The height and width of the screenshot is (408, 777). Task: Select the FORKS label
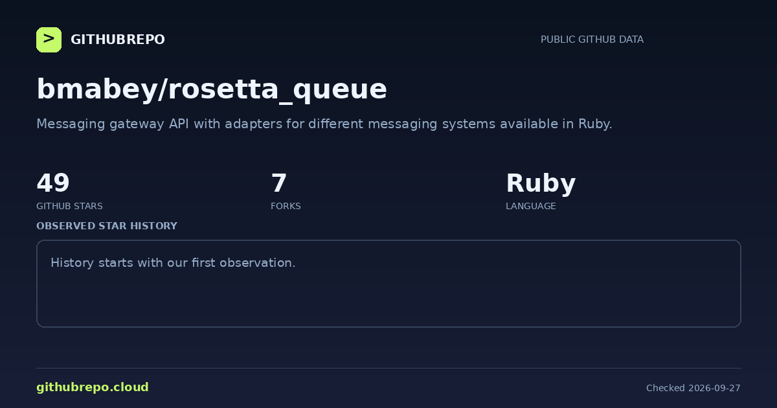[286, 206]
